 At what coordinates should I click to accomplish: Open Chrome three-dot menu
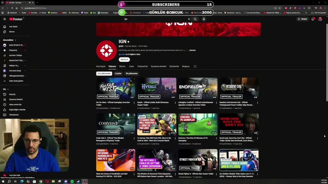[x=325, y=8]
